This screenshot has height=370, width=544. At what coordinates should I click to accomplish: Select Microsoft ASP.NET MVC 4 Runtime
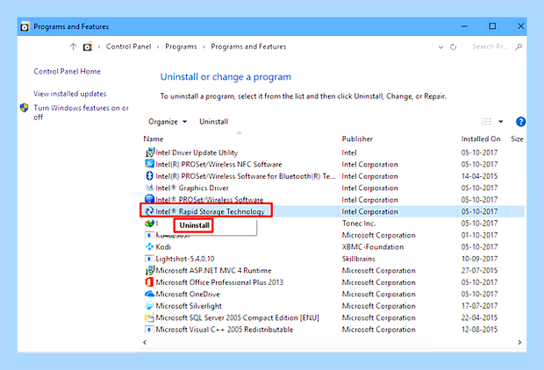(x=213, y=270)
